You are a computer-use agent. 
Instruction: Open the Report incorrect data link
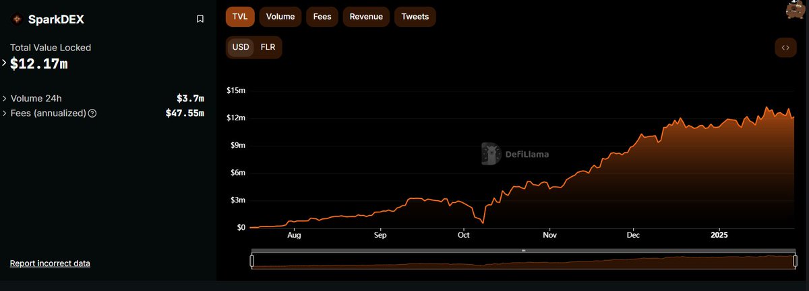[50, 263]
